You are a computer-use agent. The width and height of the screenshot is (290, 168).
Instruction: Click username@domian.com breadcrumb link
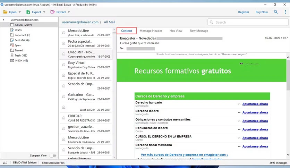point(80,22)
